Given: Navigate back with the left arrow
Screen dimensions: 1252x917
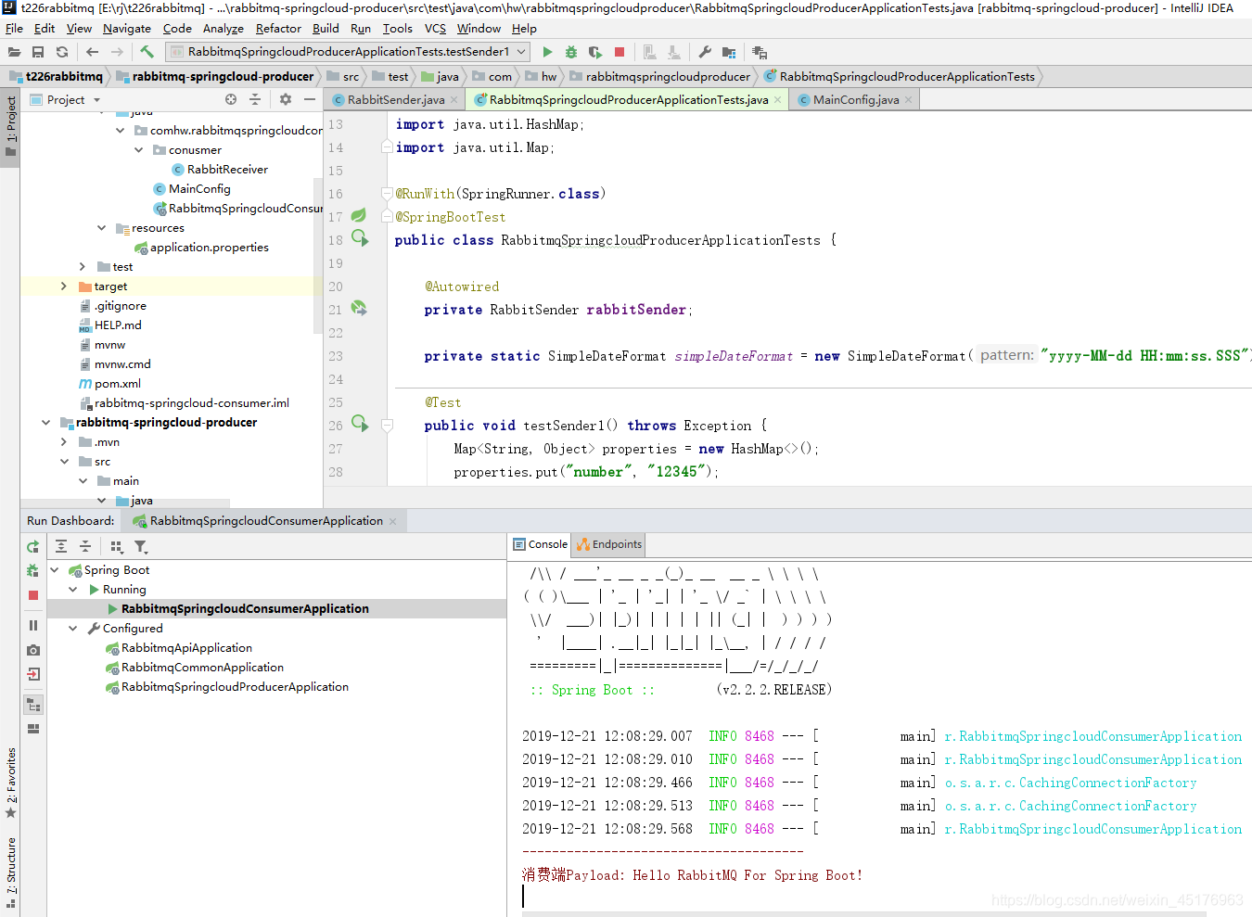Looking at the screenshot, I should [x=92, y=52].
